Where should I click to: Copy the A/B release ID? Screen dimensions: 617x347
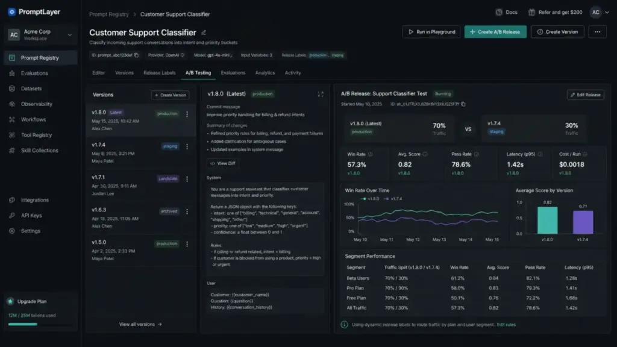point(463,104)
